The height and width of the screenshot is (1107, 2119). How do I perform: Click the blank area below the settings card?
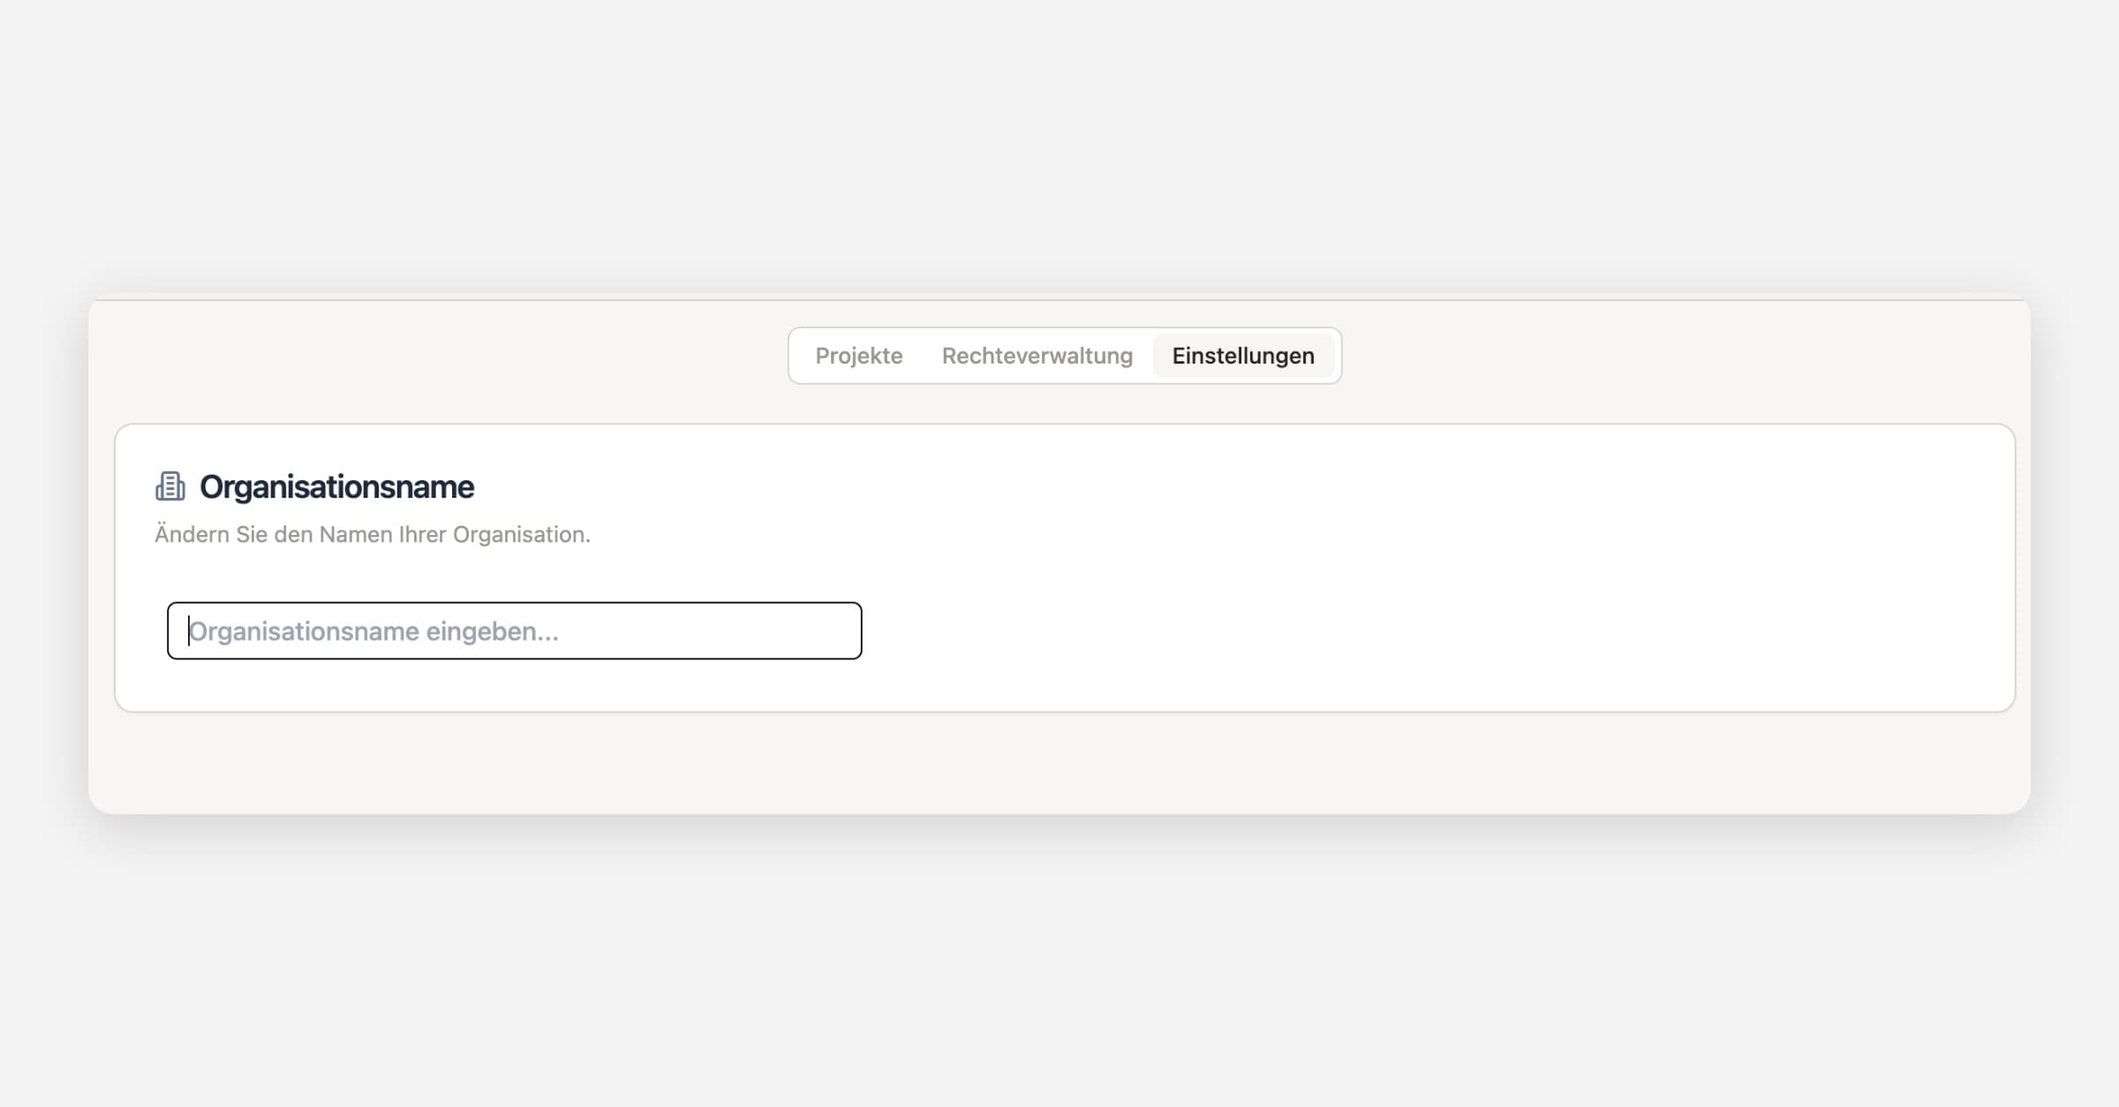pyautogui.click(x=1059, y=764)
